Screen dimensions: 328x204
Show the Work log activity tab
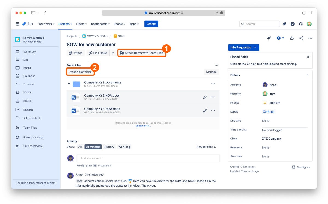click(x=124, y=147)
